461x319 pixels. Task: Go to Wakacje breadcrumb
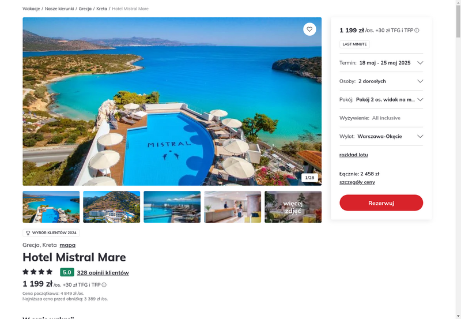[x=31, y=9]
